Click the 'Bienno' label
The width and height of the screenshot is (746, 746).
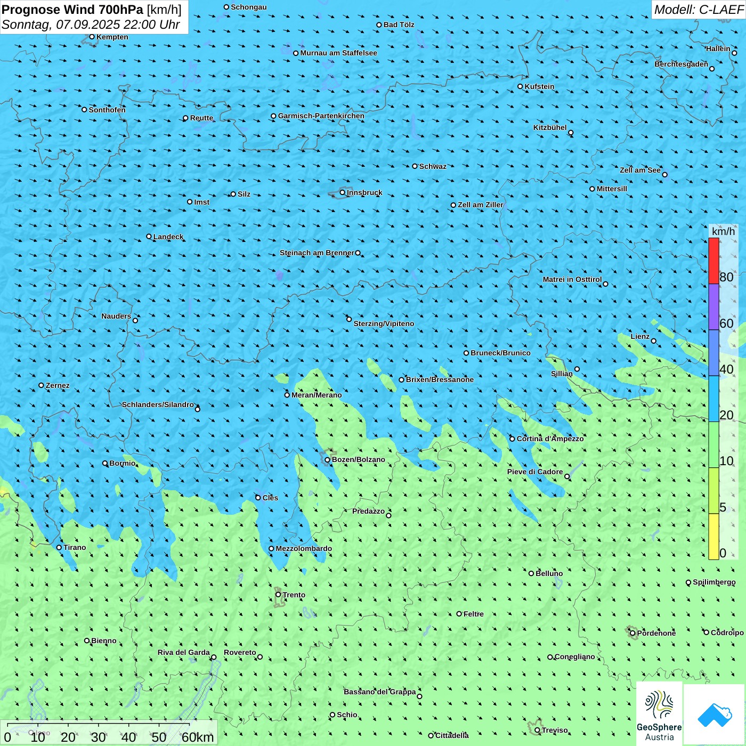pyautogui.click(x=104, y=640)
